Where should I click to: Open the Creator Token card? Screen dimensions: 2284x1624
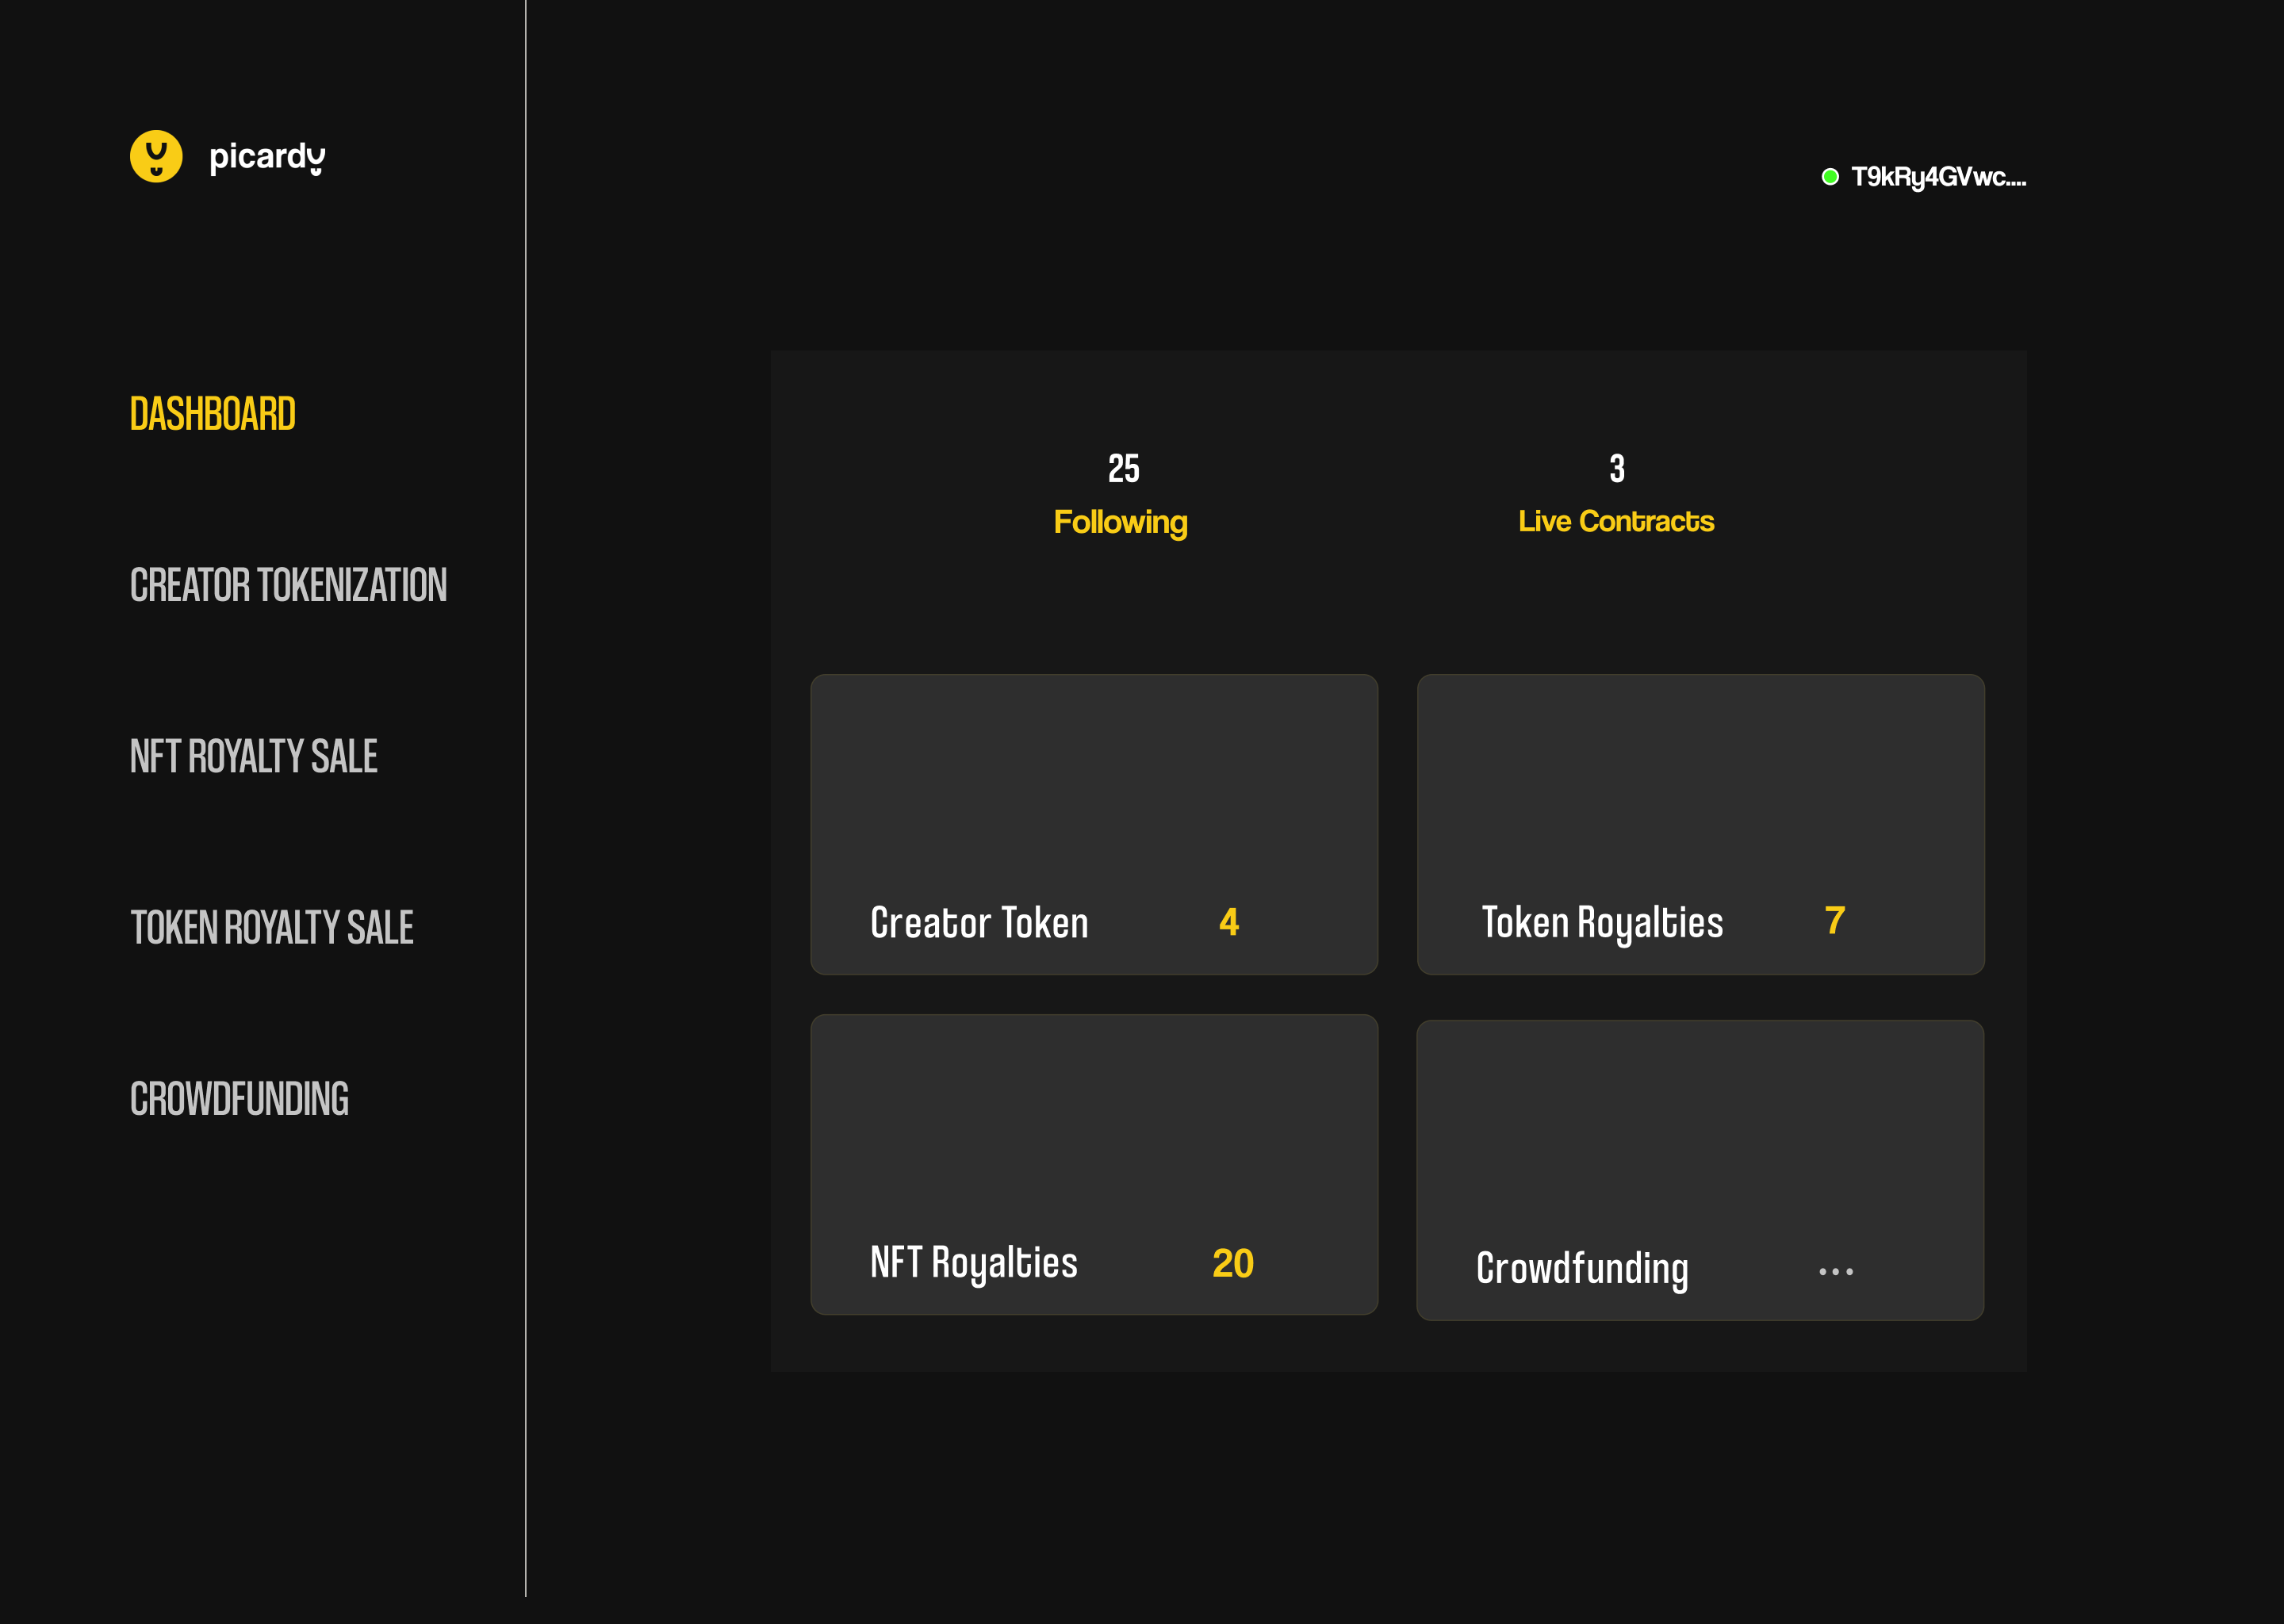pos(1093,824)
